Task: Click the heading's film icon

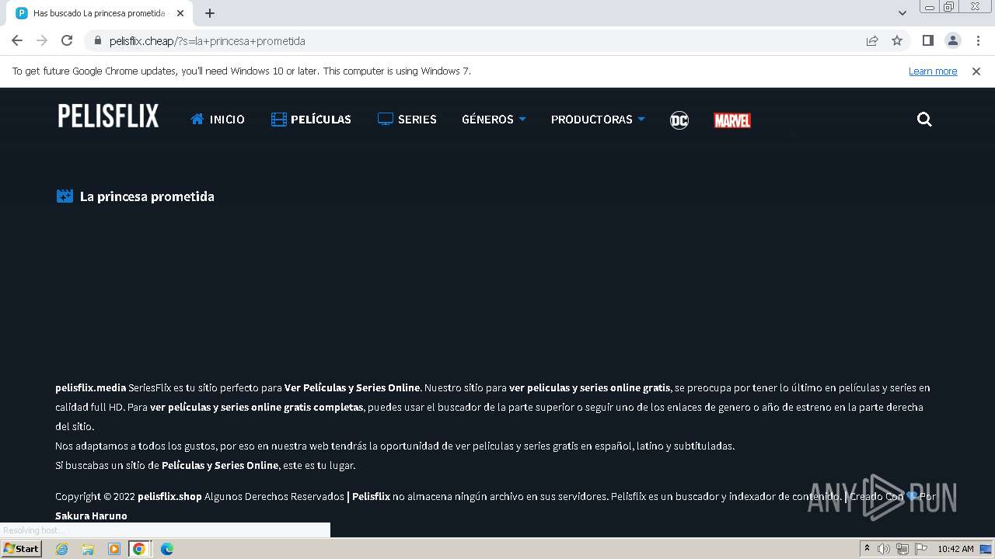Action: [x=65, y=196]
